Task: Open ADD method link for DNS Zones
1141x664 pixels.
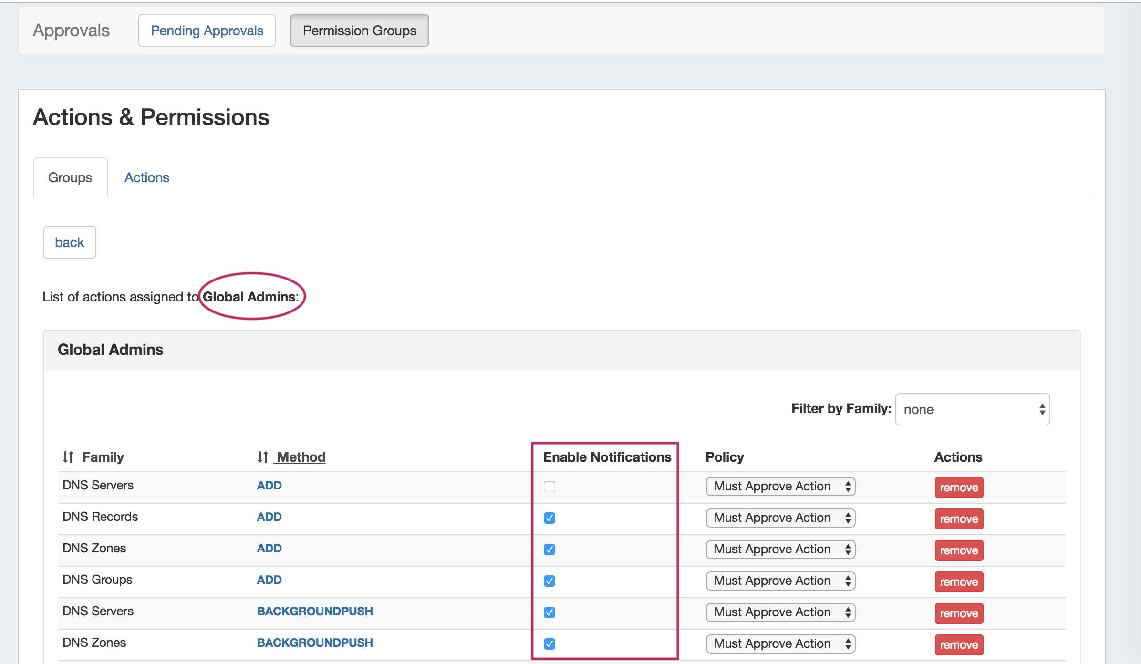Action: point(269,549)
